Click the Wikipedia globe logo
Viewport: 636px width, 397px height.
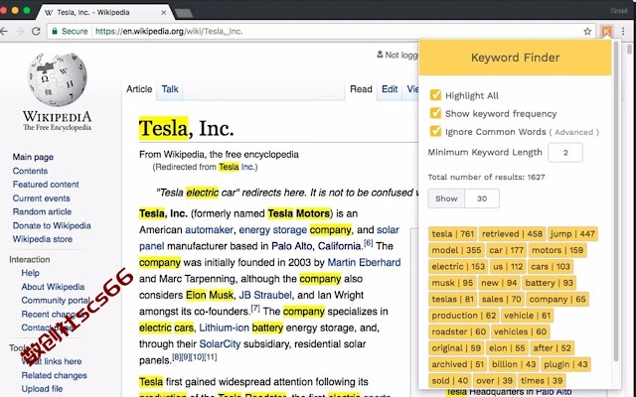point(58,79)
